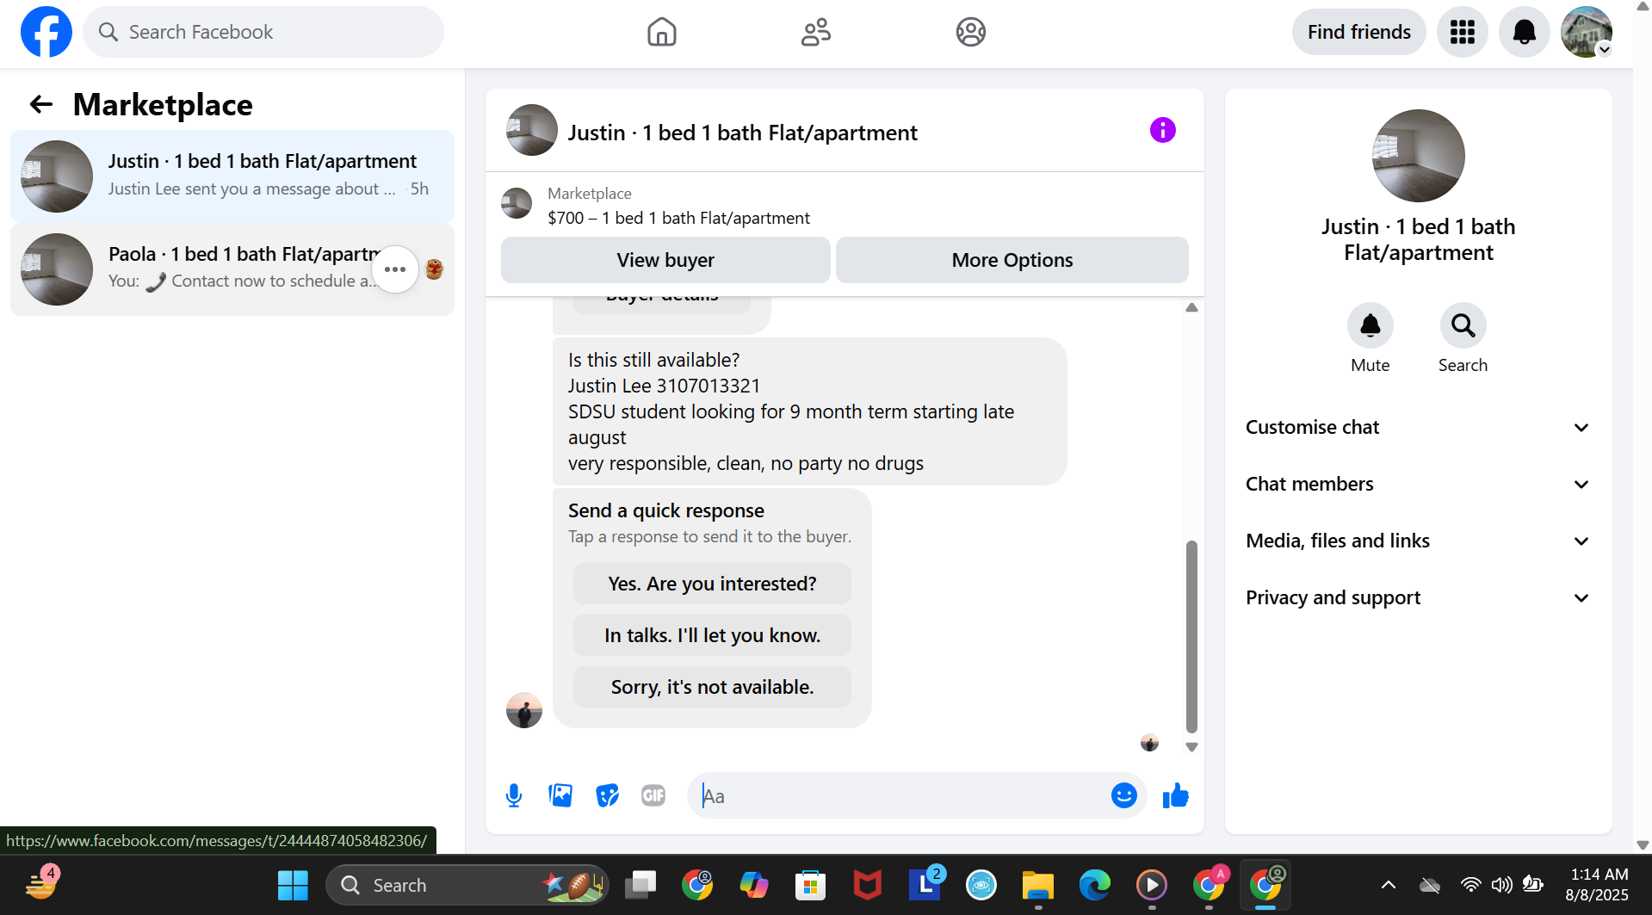1652x915 pixels.
Task: Open the emoji picker in message box
Action: (1123, 795)
